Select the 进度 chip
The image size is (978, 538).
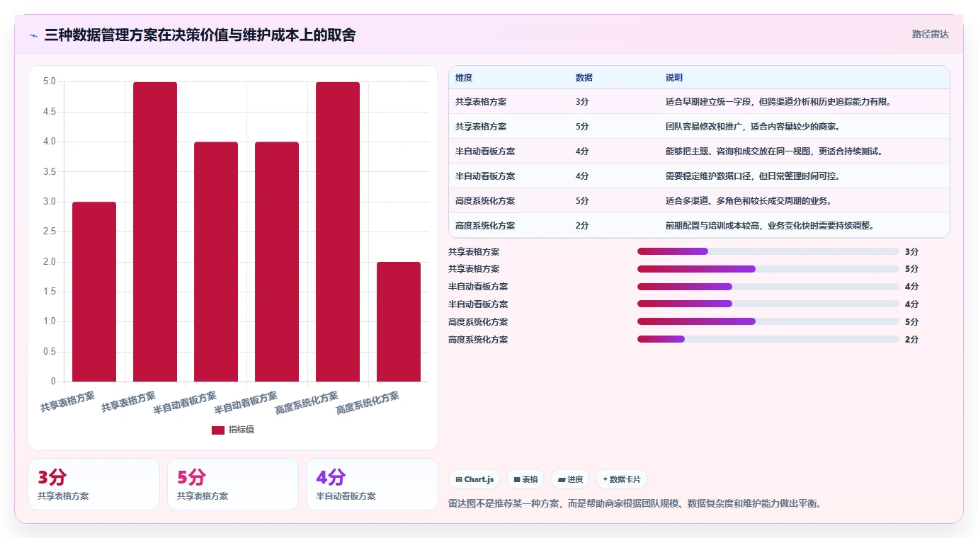pyautogui.click(x=570, y=479)
